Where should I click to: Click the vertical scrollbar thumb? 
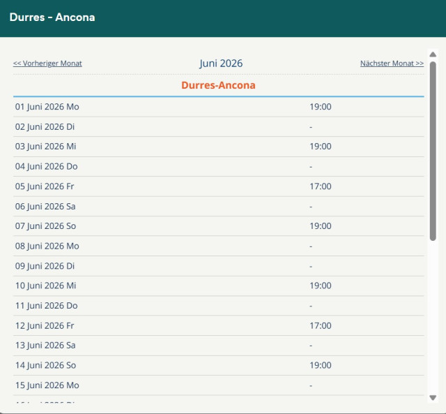click(433, 150)
